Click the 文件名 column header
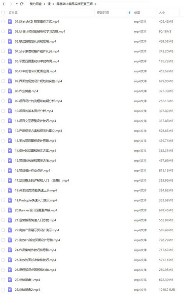Image resolution: width=185 pixels, height=297 pixels. (13, 13)
